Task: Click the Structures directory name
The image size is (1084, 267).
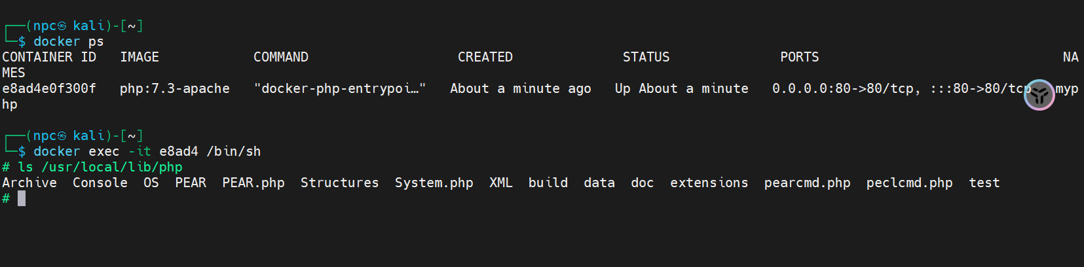Action: 339,183
